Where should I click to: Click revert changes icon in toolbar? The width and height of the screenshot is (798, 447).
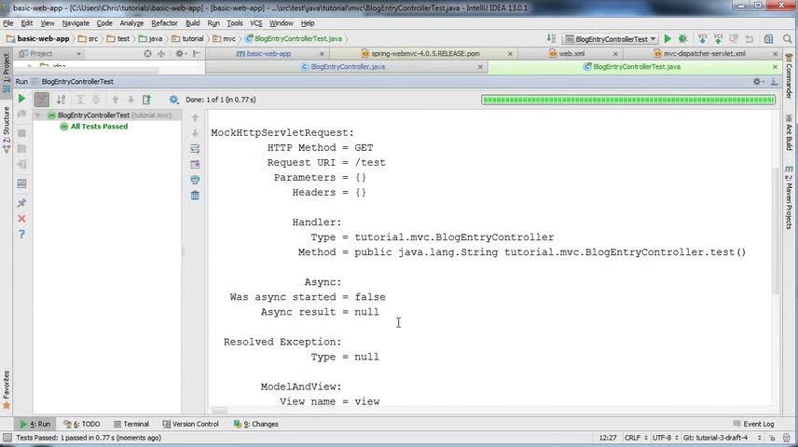[x=750, y=39]
